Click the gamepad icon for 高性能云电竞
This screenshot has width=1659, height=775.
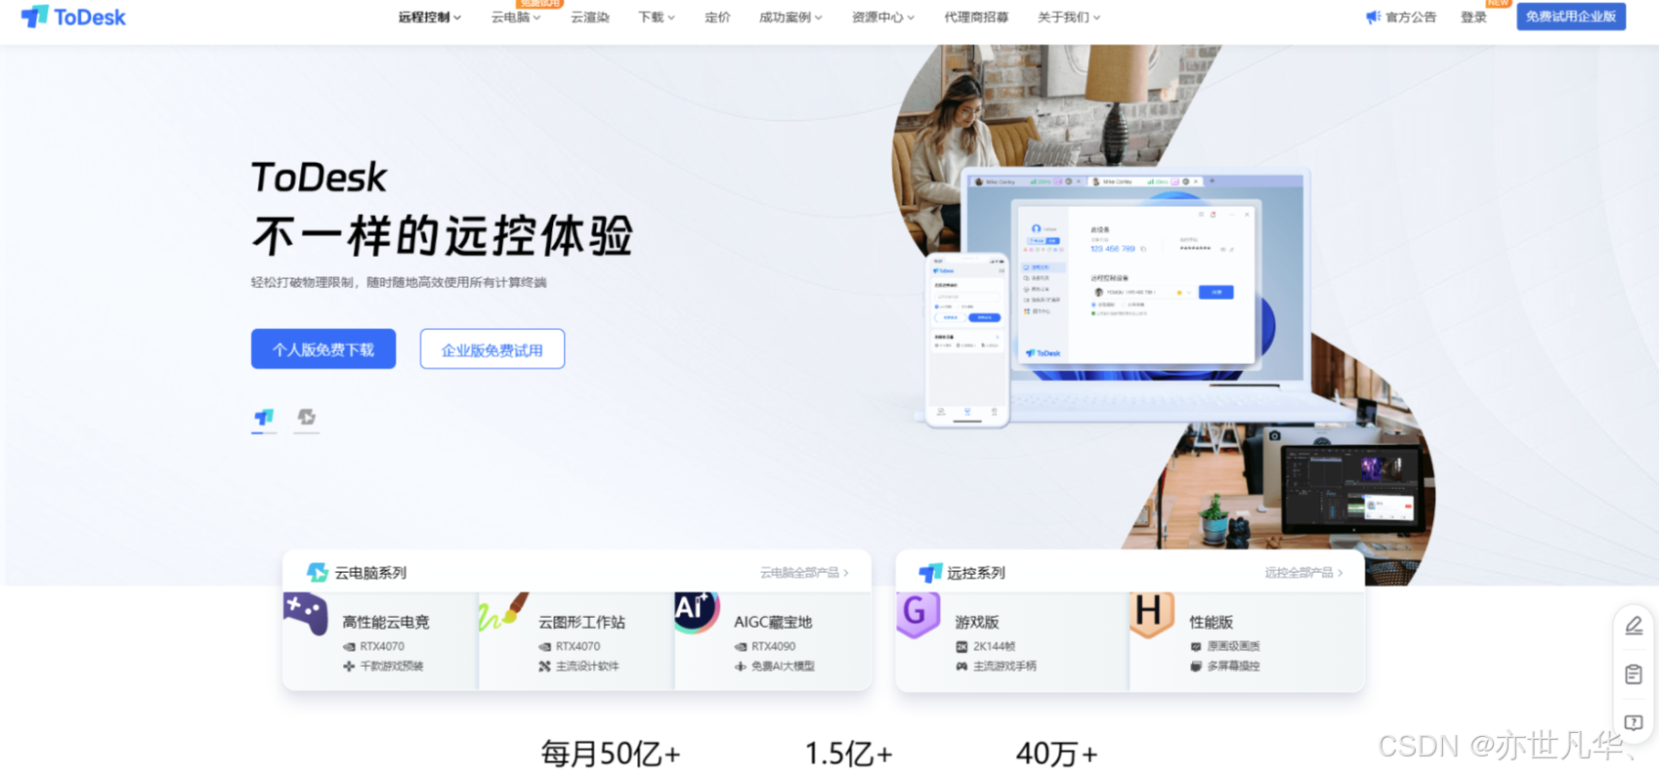click(306, 614)
